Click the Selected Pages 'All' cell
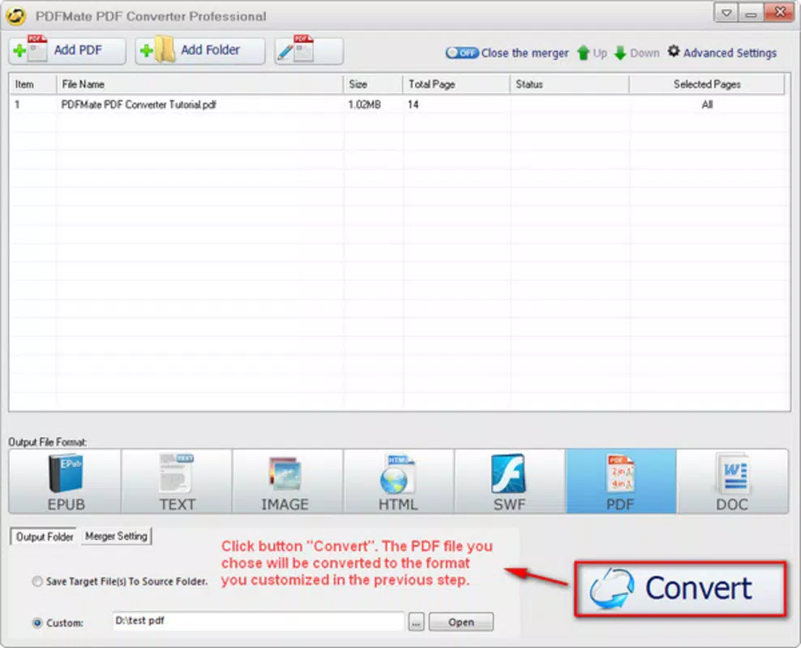The width and height of the screenshot is (801, 648). tap(707, 104)
